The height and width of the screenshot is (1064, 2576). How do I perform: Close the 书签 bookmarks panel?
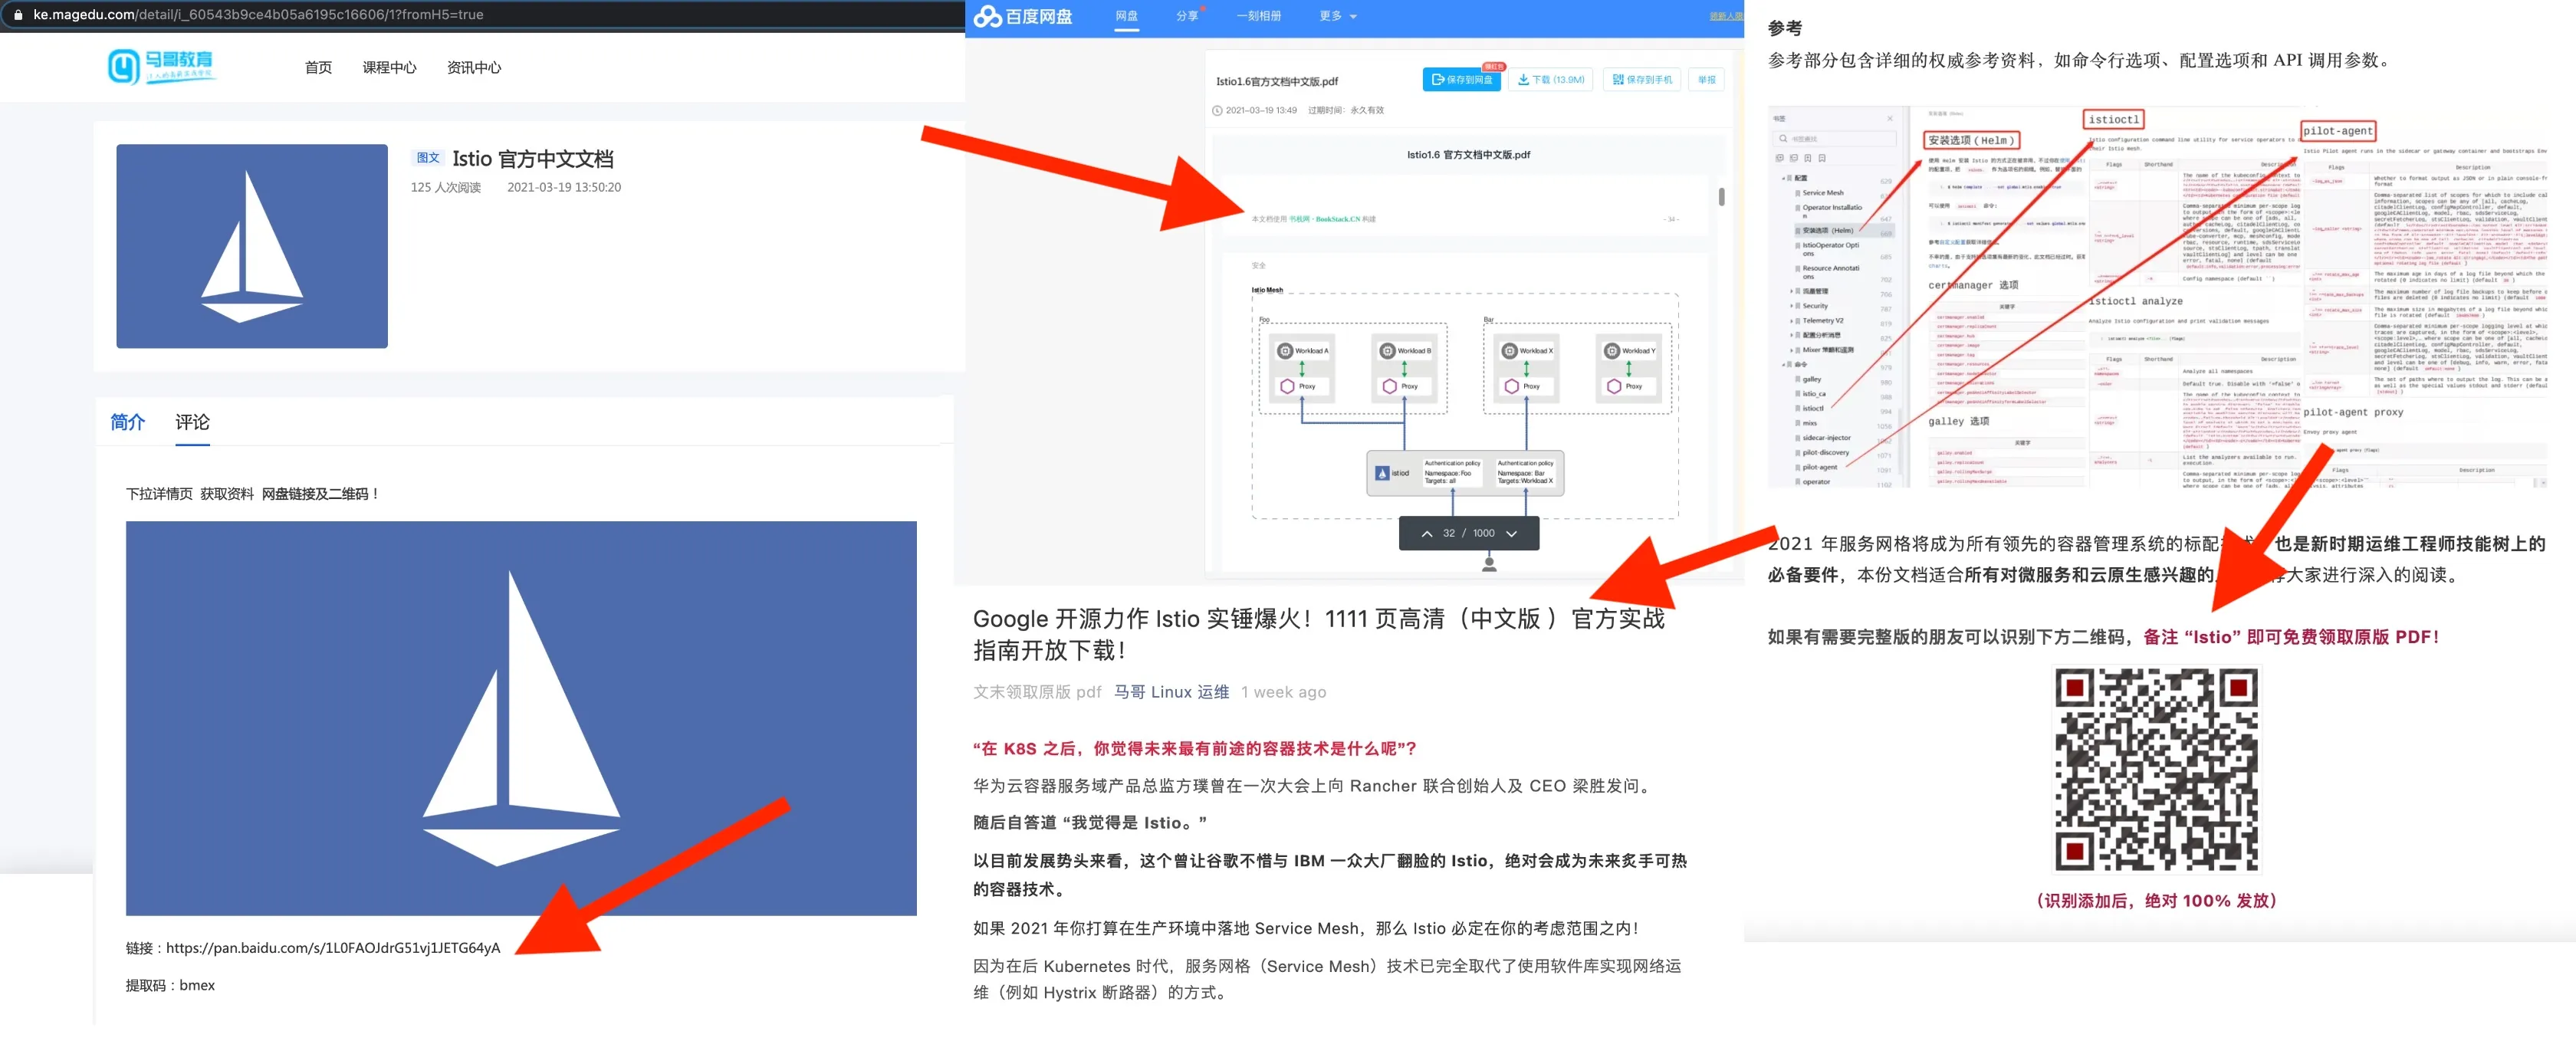1890,118
